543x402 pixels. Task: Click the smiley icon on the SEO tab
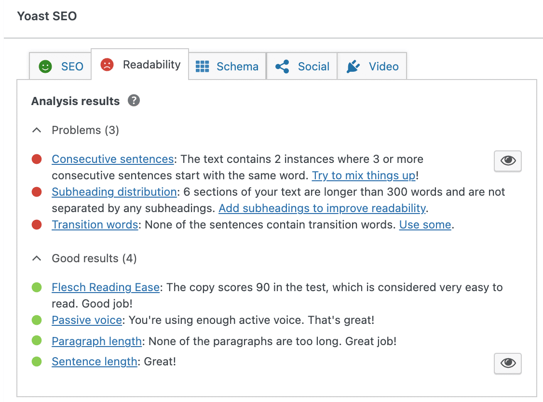tap(44, 66)
